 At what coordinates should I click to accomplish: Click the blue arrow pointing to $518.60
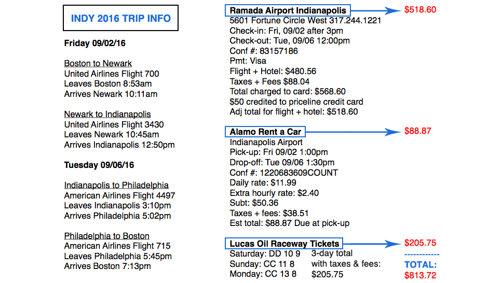(375, 10)
